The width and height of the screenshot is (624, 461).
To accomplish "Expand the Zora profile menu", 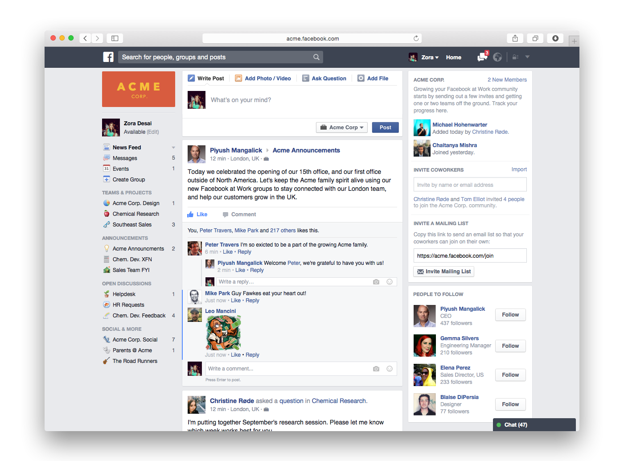I will click(430, 58).
